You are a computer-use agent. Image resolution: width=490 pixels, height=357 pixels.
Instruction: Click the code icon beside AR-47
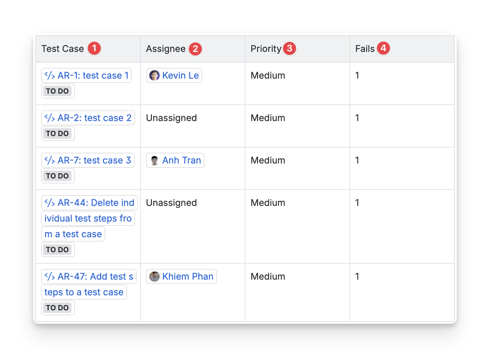49,276
